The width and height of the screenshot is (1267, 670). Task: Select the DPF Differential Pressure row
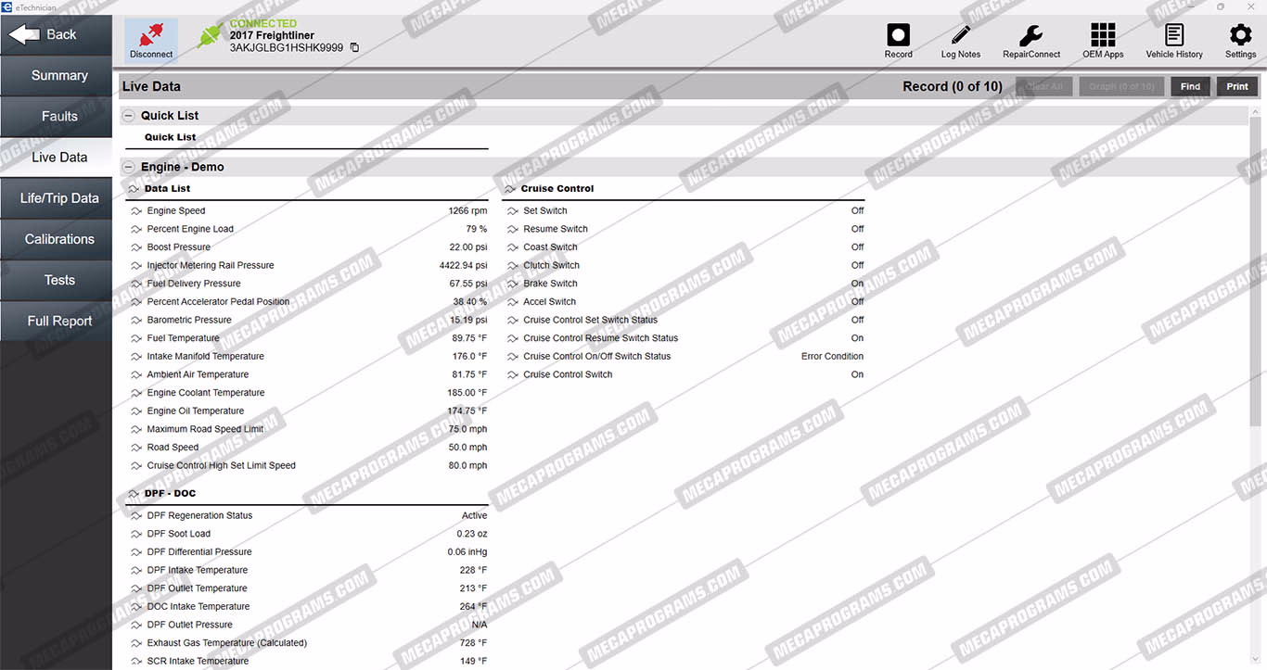coord(307,552)
